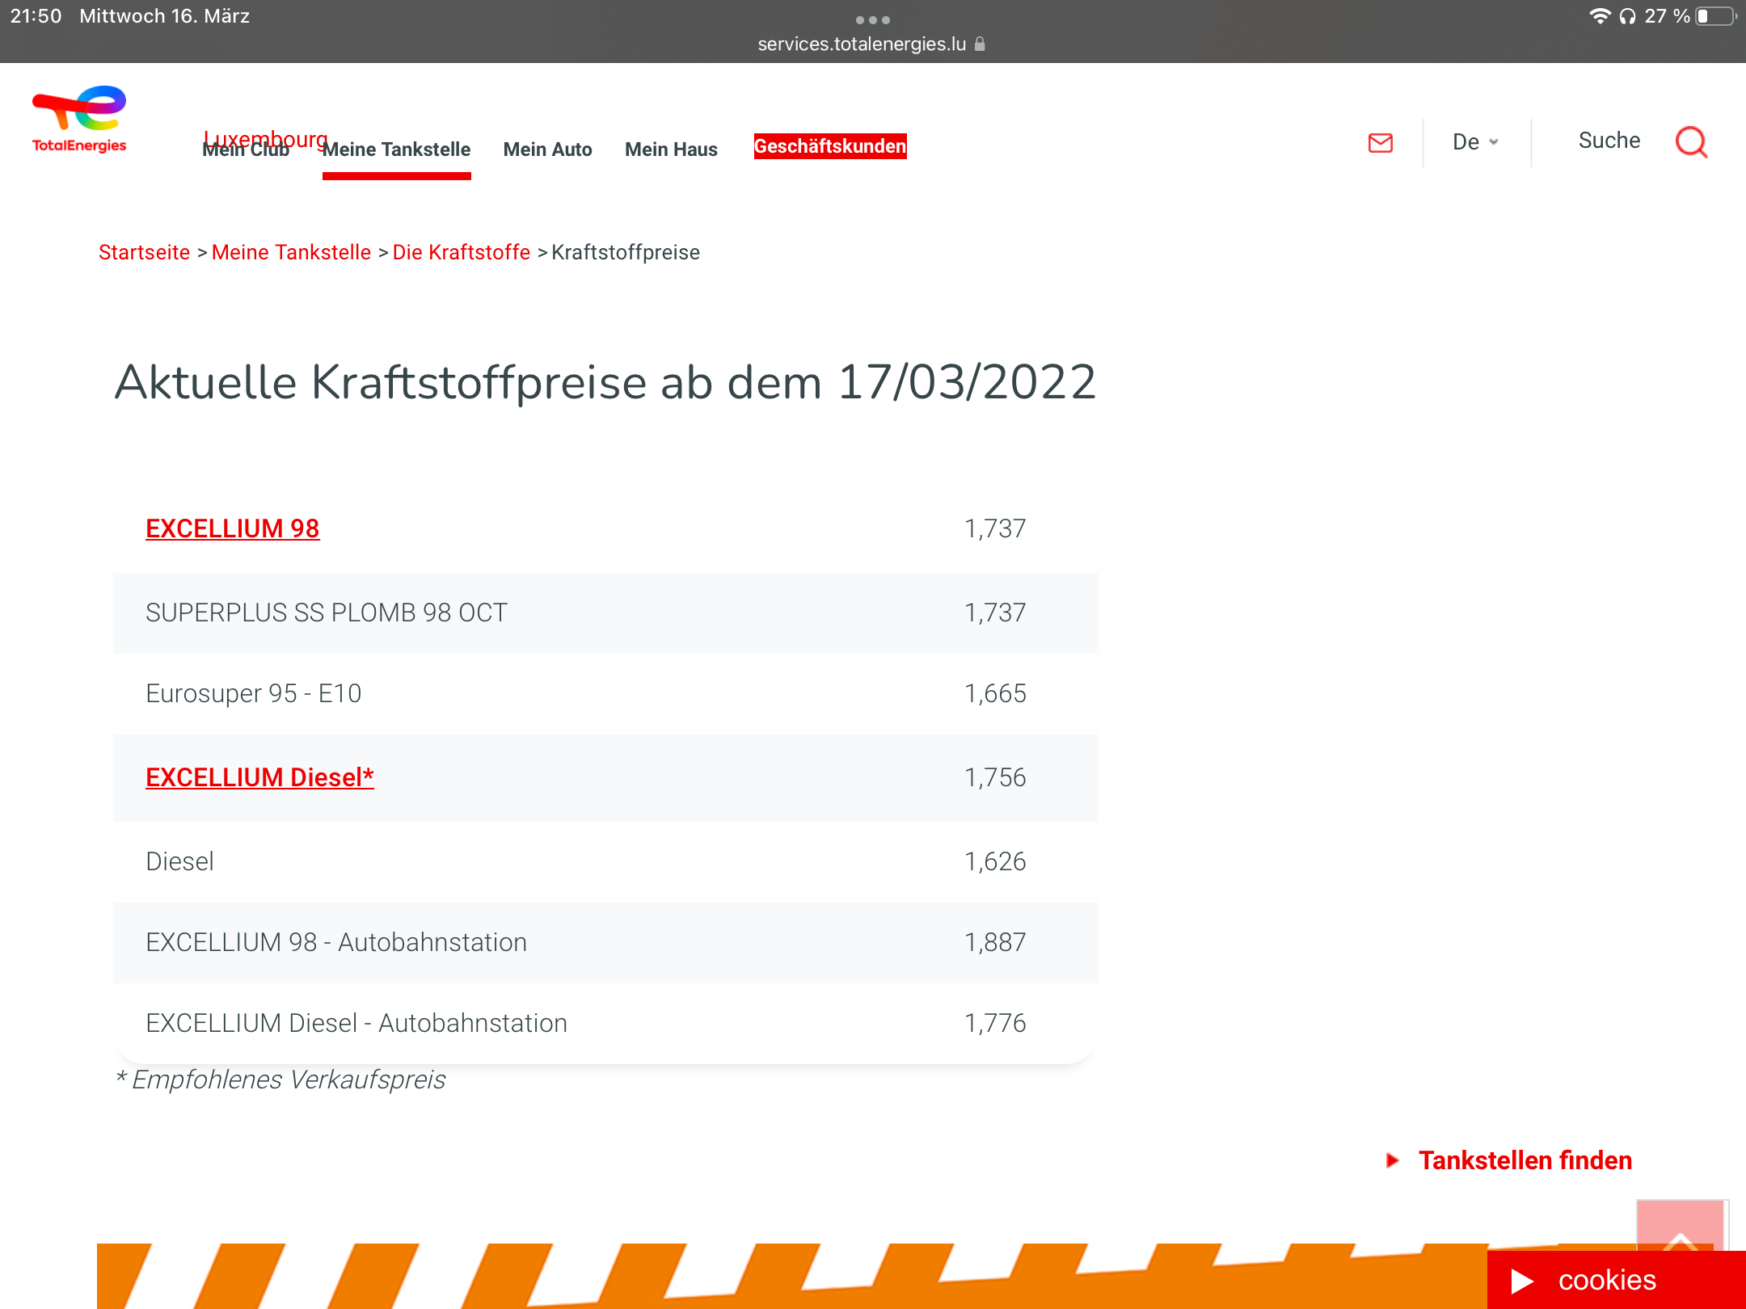Expand the De language dropdown
Screen dimensions: 1746x1309
coord(1475,142)
